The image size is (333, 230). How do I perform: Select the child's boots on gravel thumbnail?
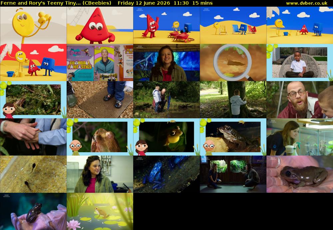click(x=100, y=100)
